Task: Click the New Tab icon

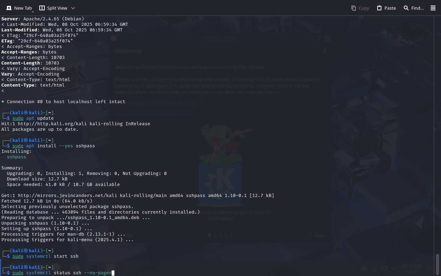Action: pyautogui.click(x=9, y=8)
